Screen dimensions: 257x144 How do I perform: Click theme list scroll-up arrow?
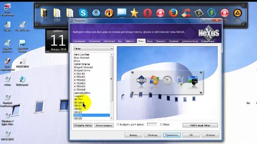click(x=112, y=54)
